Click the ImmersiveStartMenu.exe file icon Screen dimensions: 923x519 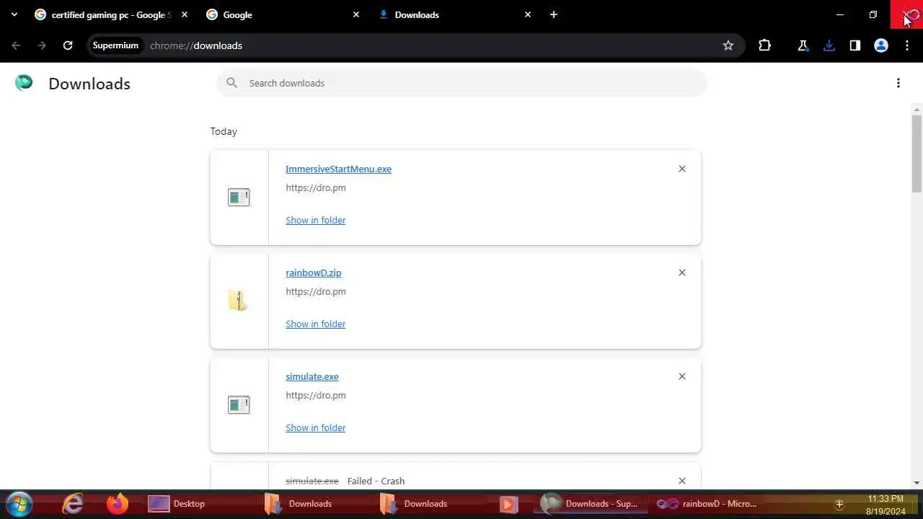click(x=239, y=197)
